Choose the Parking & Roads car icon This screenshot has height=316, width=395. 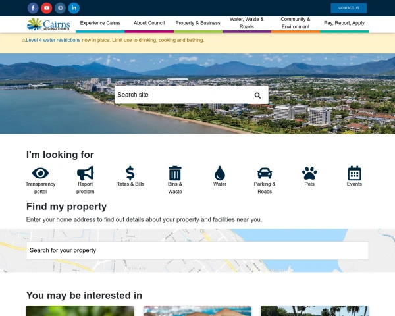265,173
